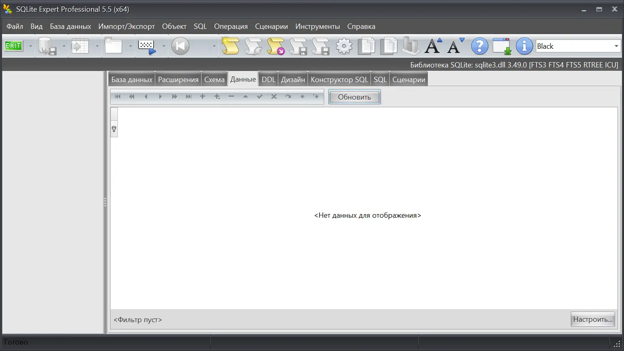Open the Black theme combo box
This screenshot has height=351, width=624.
pyautogui.click(x=578, y=46)
